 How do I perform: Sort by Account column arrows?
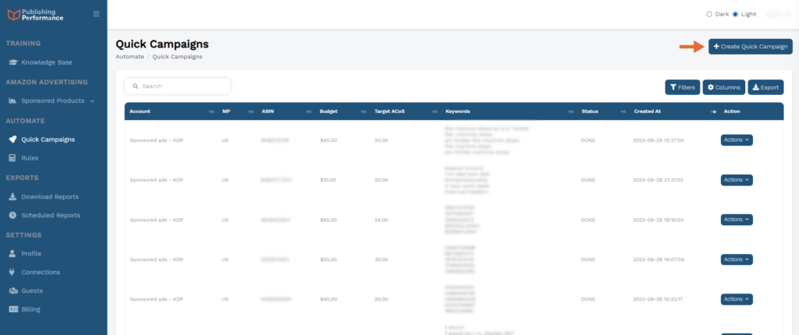211,111
